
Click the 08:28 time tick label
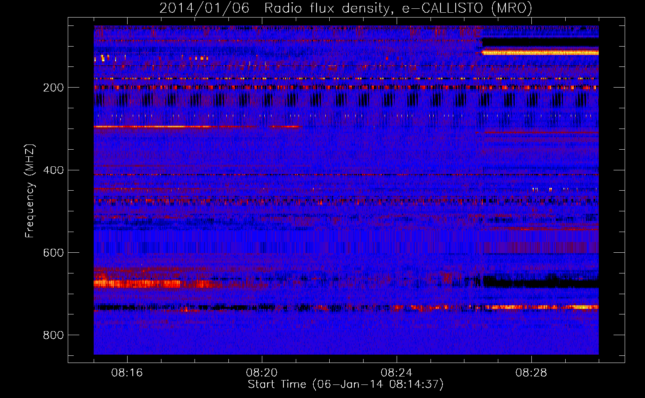click(531, 373)
